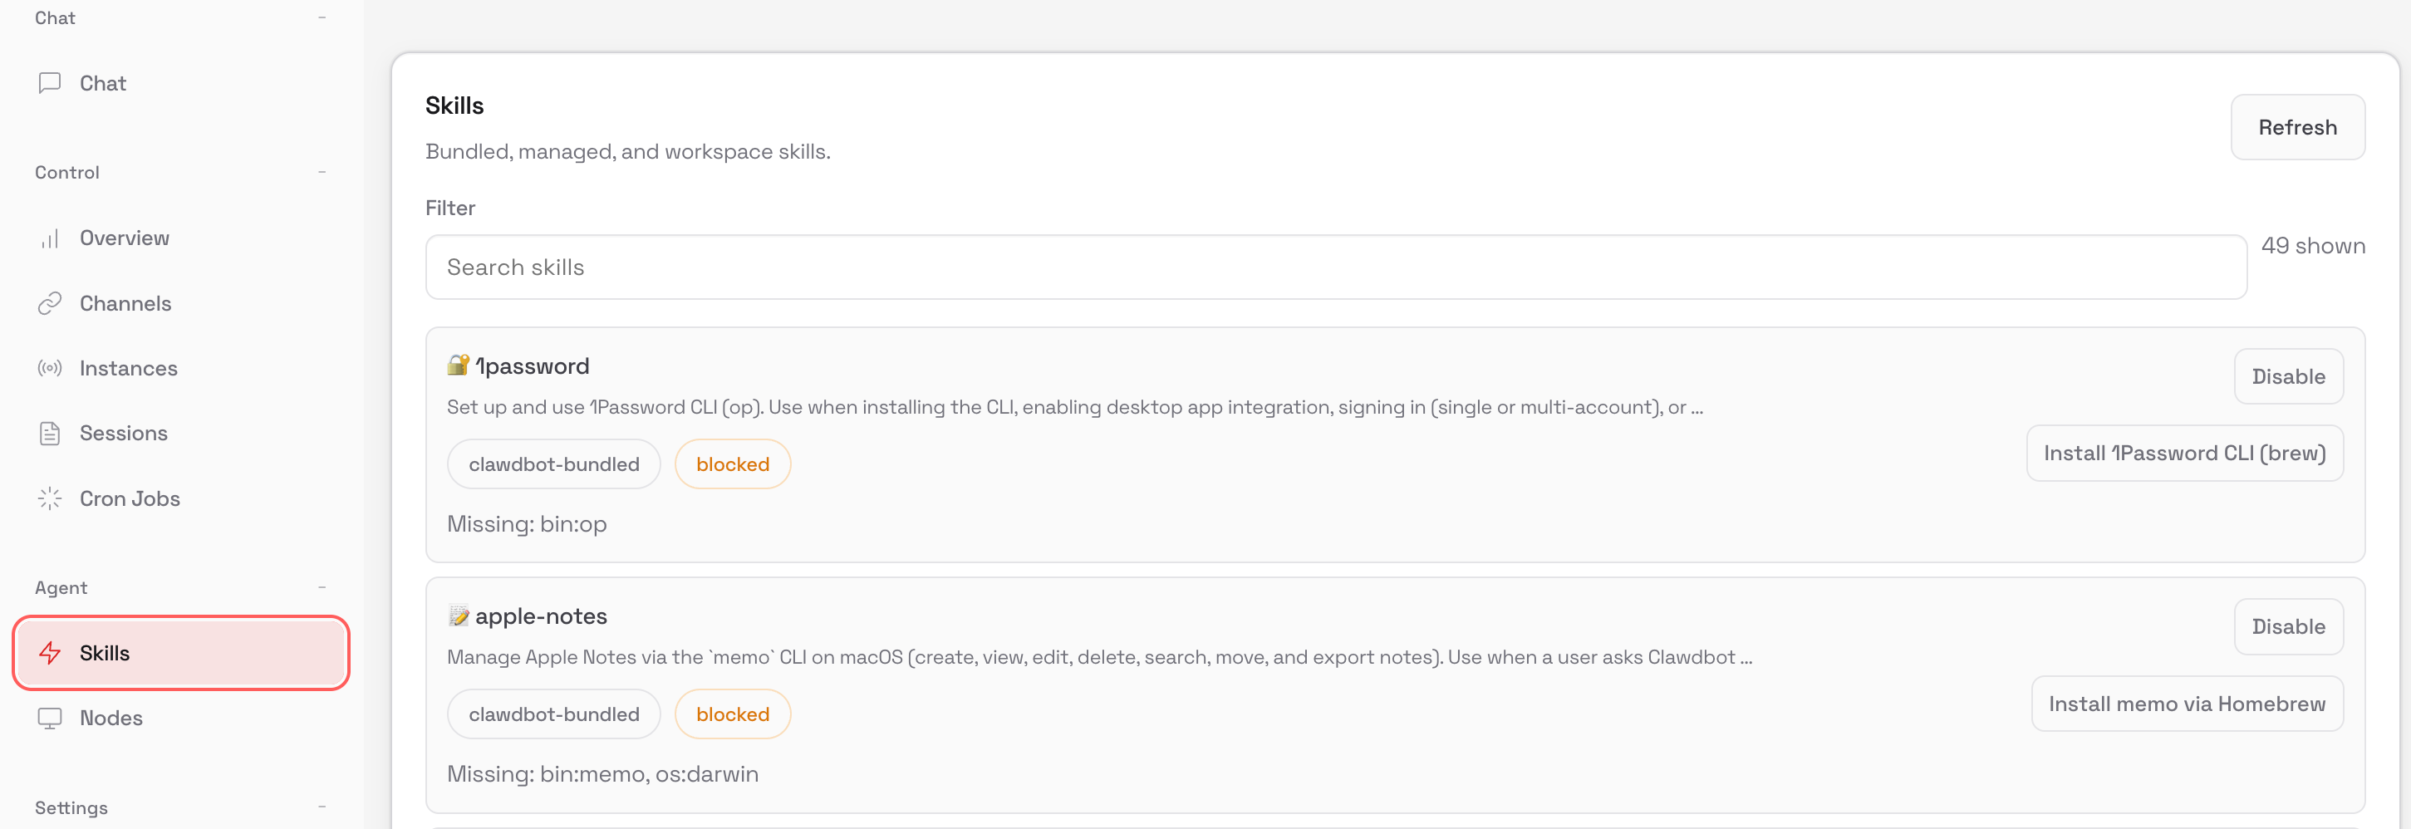This screenshot has width=2411, height=829.
Task: Focus the Search skills filter field
Action: point(1334,267)
